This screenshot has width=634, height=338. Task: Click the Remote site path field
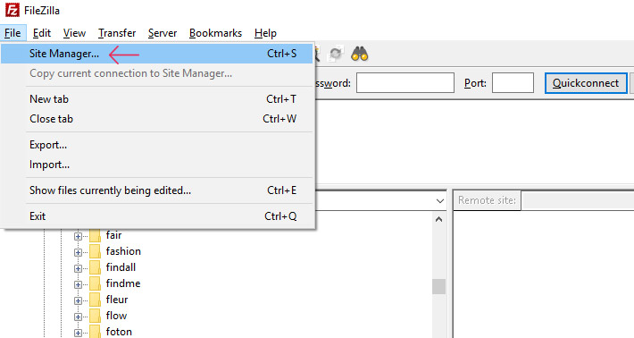(x=579, y=200)
